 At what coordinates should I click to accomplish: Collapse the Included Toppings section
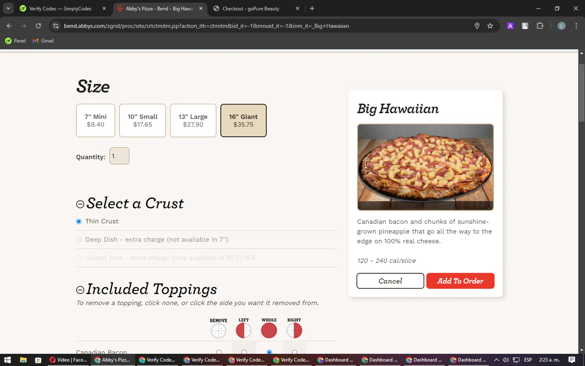pyautogui.click(x=80, y=290)
